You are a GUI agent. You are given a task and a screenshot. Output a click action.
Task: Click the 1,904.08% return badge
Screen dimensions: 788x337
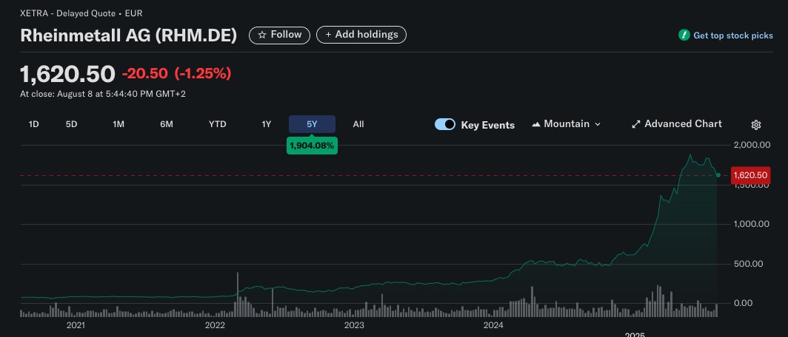312,146
